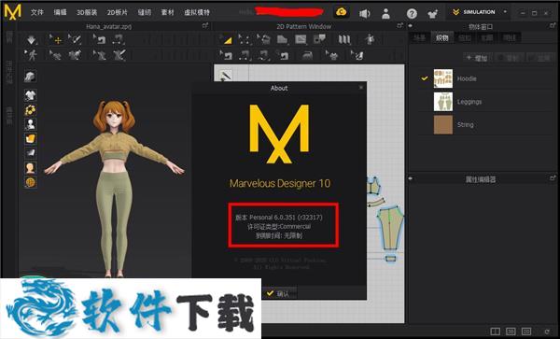Screen dimensions: 560x339
Task: Detach the Object Browser panel
Action: click(x=553, y=25)
